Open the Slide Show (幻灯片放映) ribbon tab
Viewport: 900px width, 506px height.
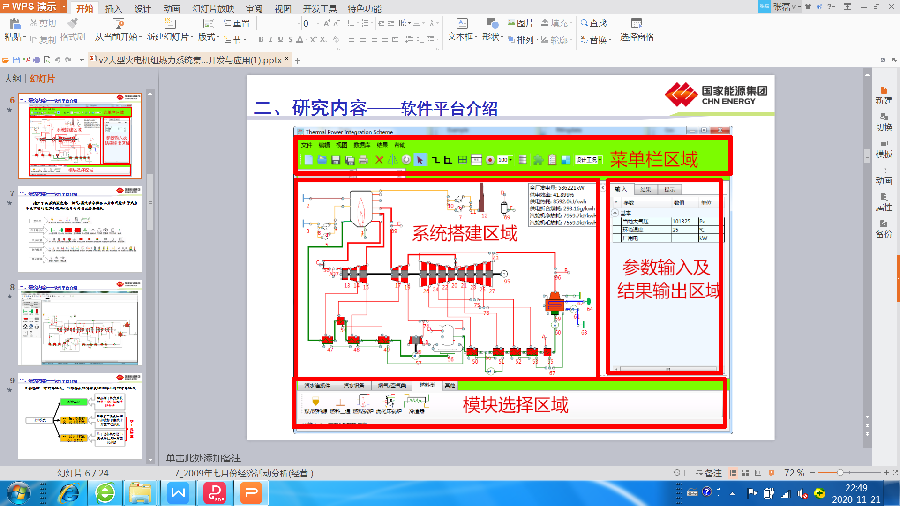(x=213, y=8)
